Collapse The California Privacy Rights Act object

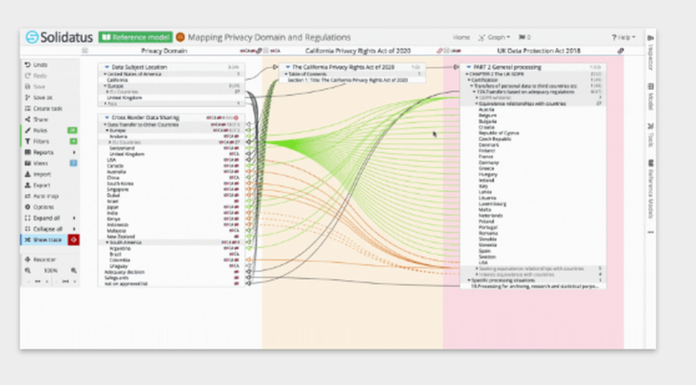point(287,67)
